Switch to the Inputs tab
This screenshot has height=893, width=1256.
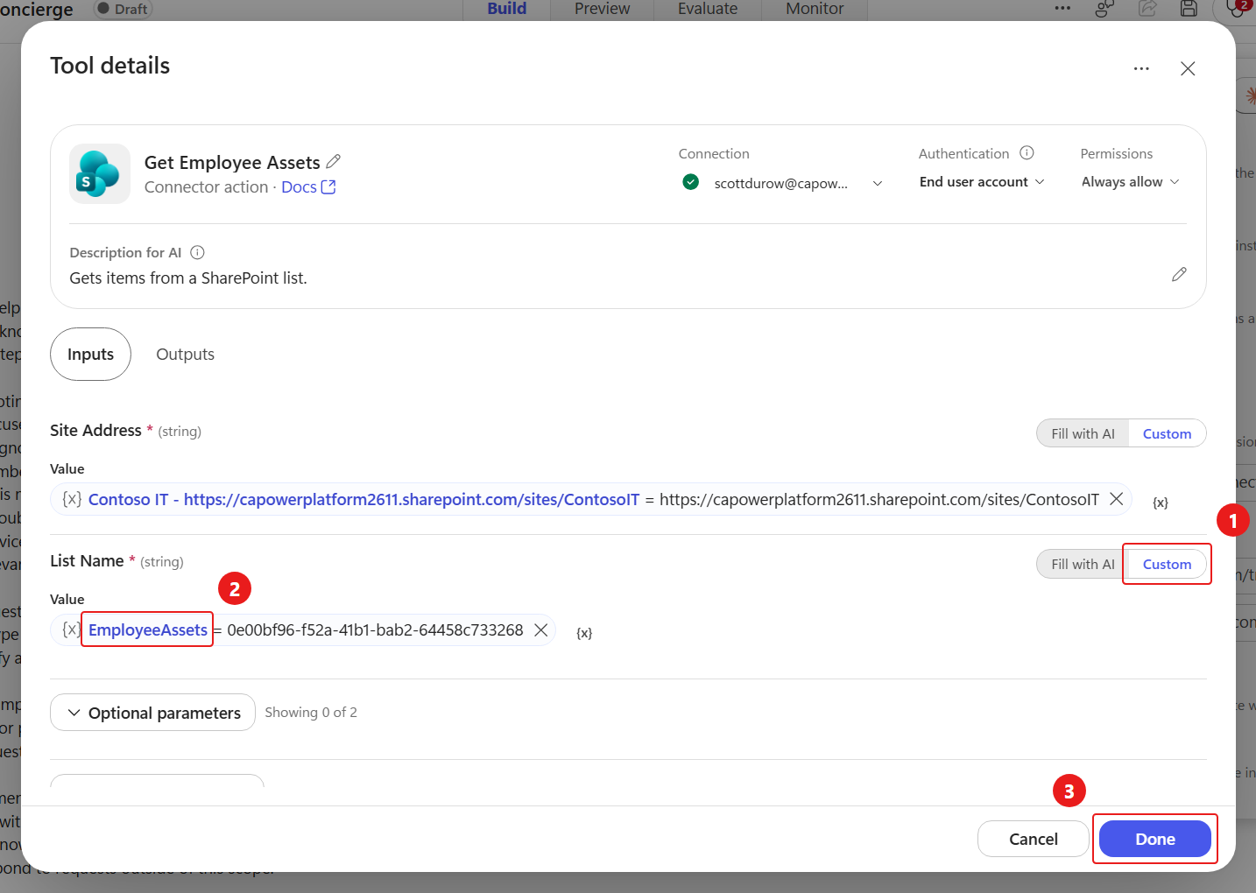pos(90,354)
